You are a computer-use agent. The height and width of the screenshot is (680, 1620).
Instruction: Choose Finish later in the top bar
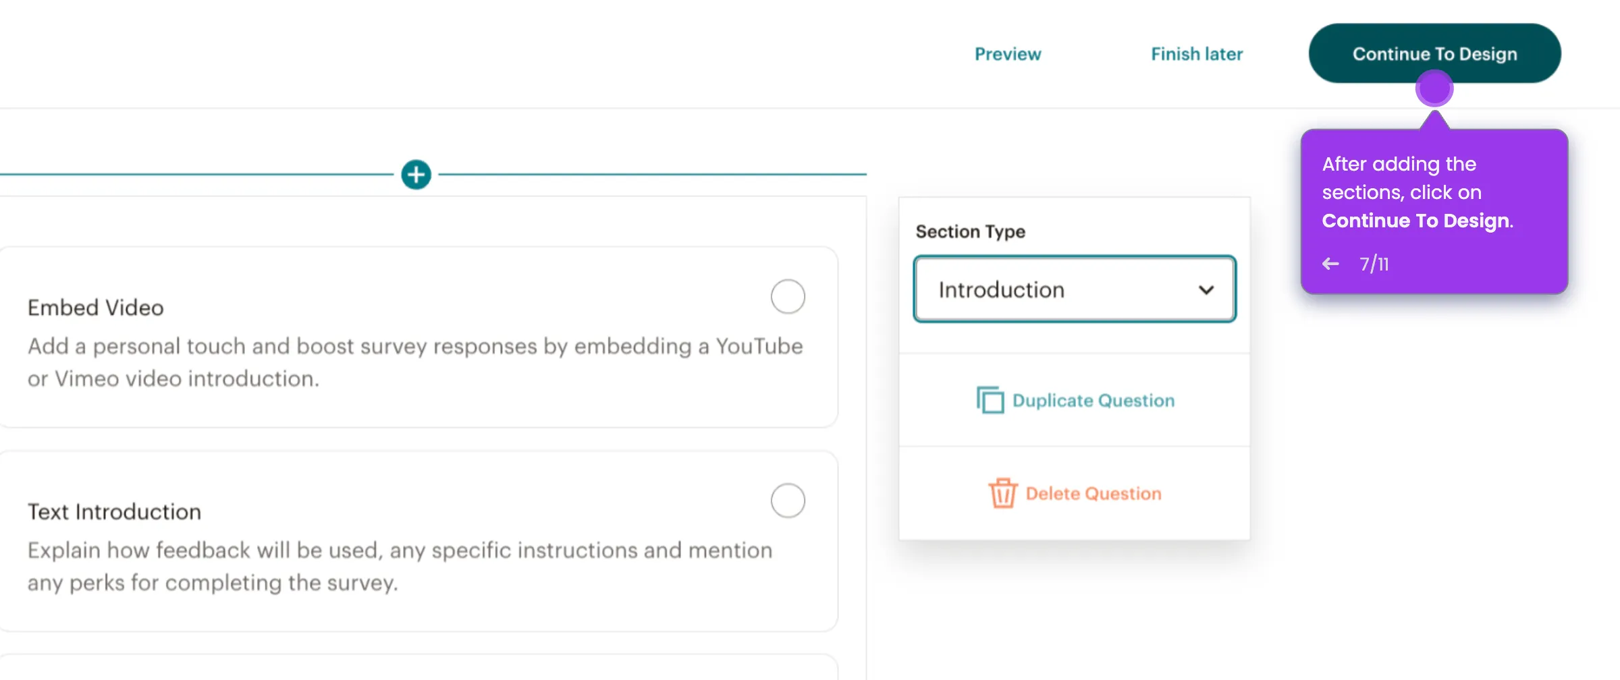point(1196,54)
